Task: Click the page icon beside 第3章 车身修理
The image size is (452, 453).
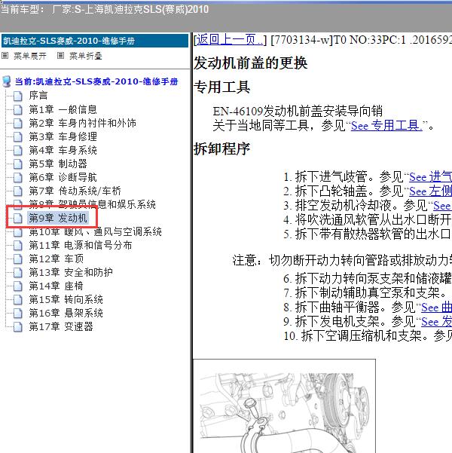Action: tap(18, 136)
